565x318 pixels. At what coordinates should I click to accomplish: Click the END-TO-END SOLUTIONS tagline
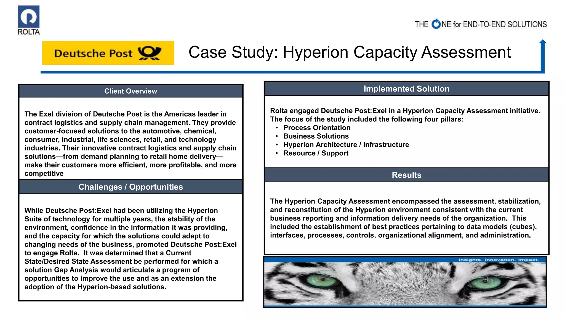(494, 24)
